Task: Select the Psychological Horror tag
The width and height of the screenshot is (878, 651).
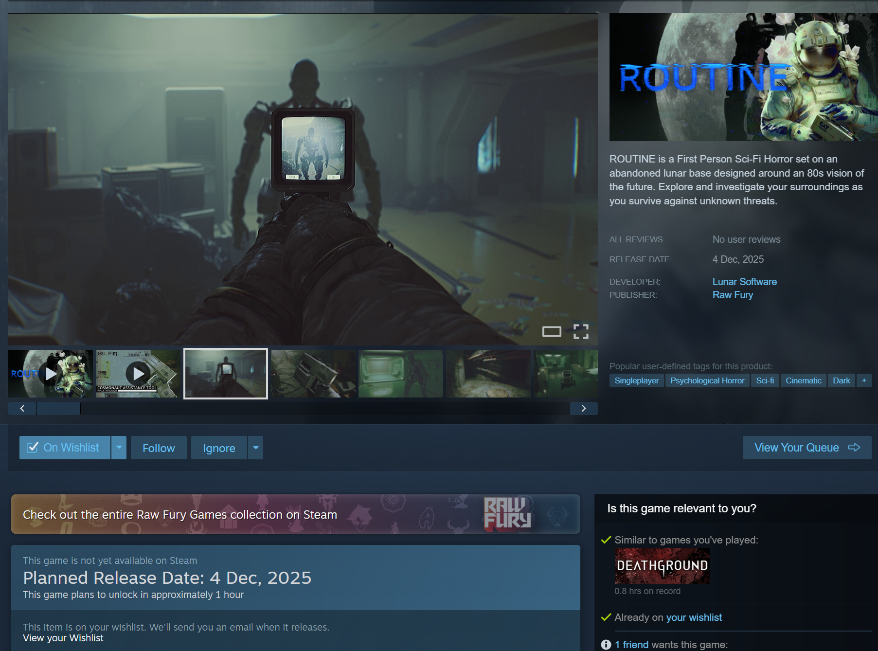Action: (x=707, y=380)
